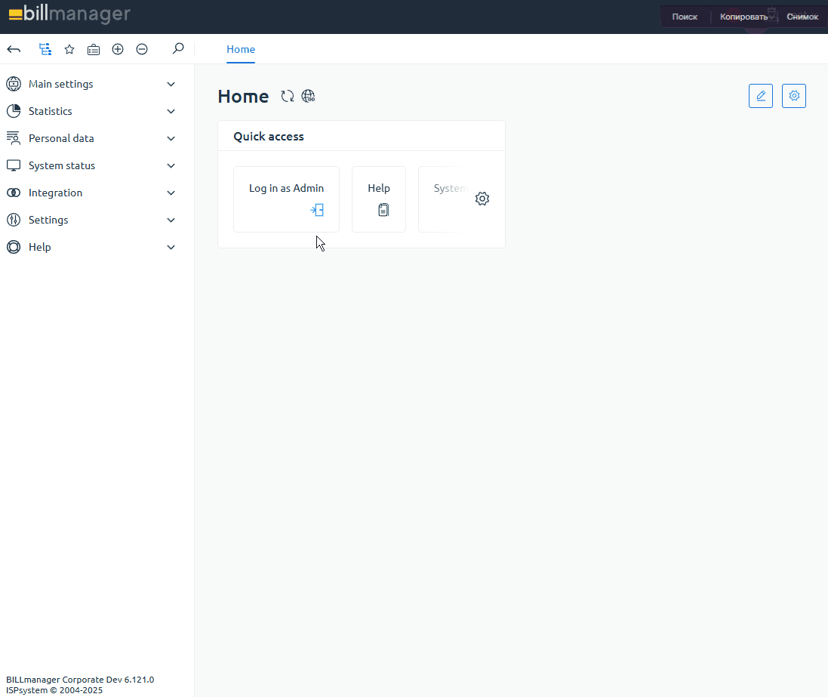Image resolution: width=828 pixels, height=697 pixels.
Task: Click the Log in as Admin tile
Action: 286,199
